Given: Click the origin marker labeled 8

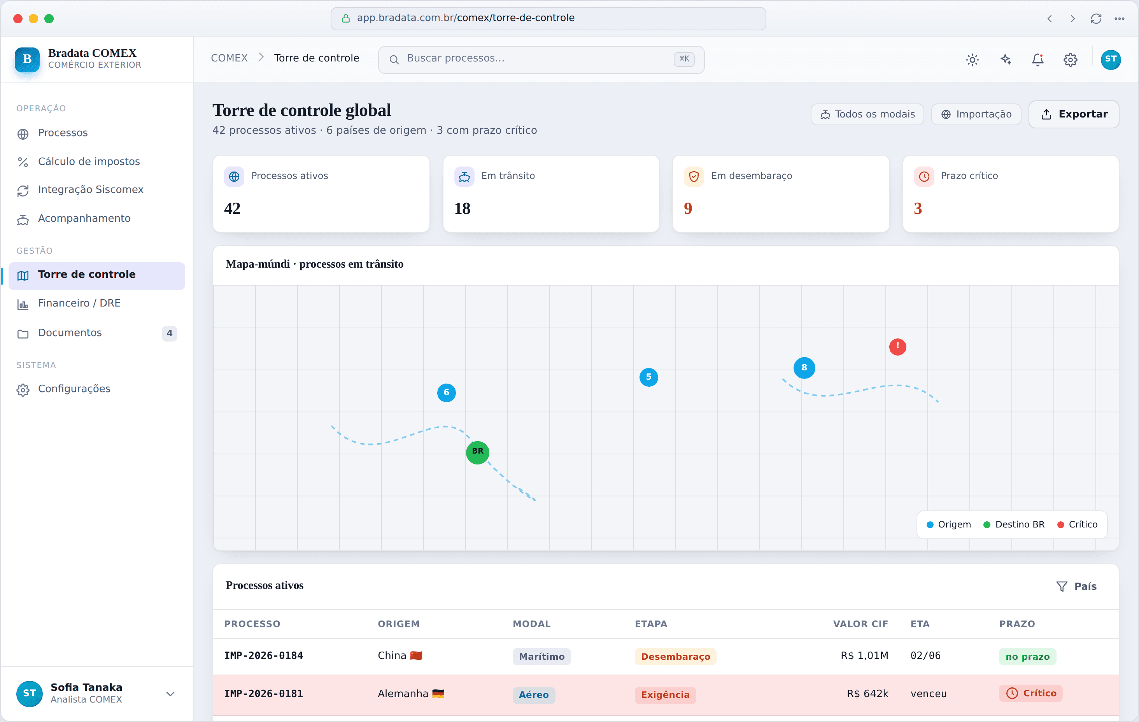Looking at the screenshot, I should pyautogui.click(x=804, y=367).
